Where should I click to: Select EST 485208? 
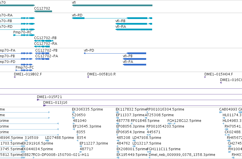[123, 138]
